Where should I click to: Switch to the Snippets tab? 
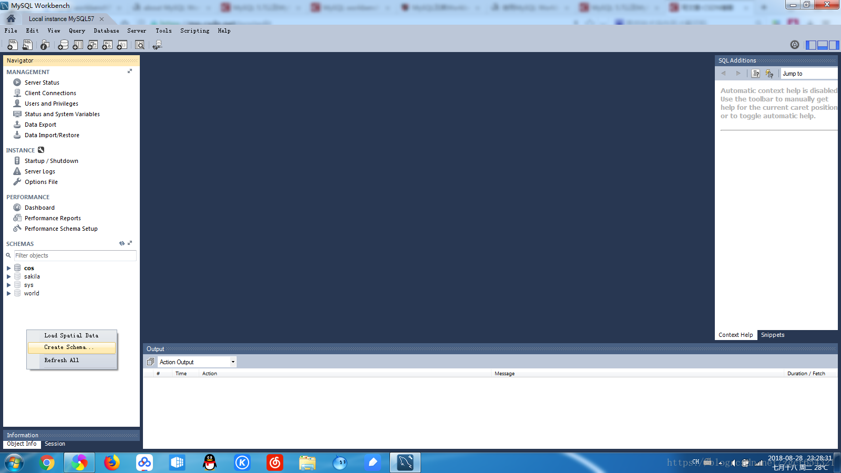[772, 335]
